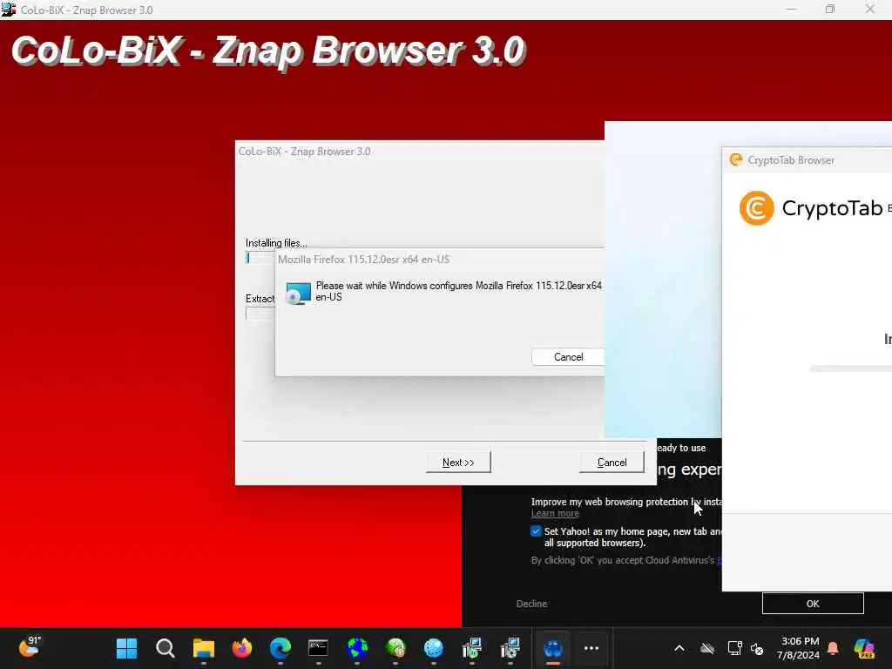Click the CryptoTab installation progress bar

(x=850, y=368)
